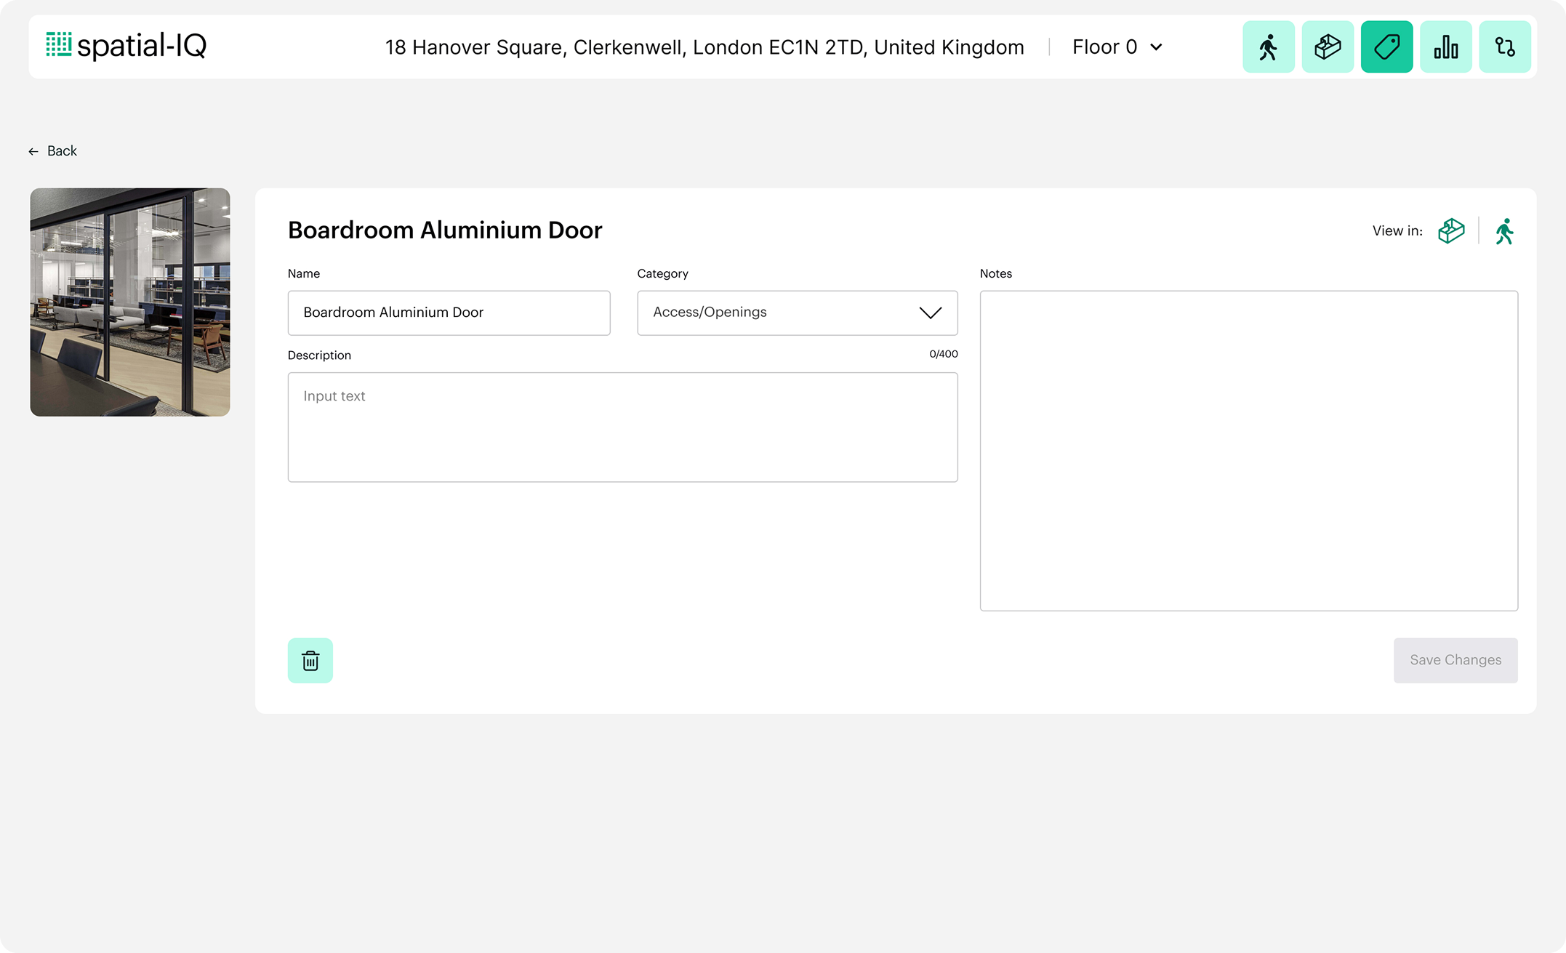Click the Category dropdown chevron arrow

930,313
